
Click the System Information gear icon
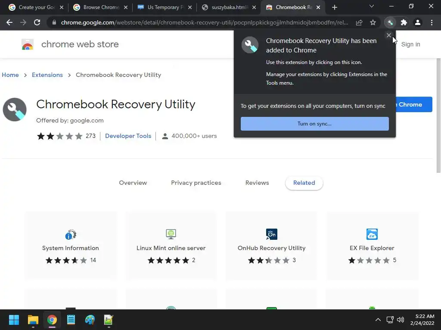tap(71, 234)
